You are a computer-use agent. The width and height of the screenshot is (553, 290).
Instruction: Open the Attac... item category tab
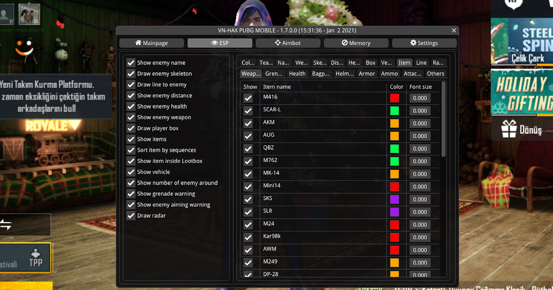pos(412,74)
